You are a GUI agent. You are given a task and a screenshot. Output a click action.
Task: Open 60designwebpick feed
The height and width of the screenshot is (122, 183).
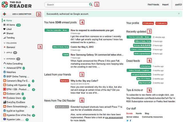pyautogui.click(x=142, y=53)
